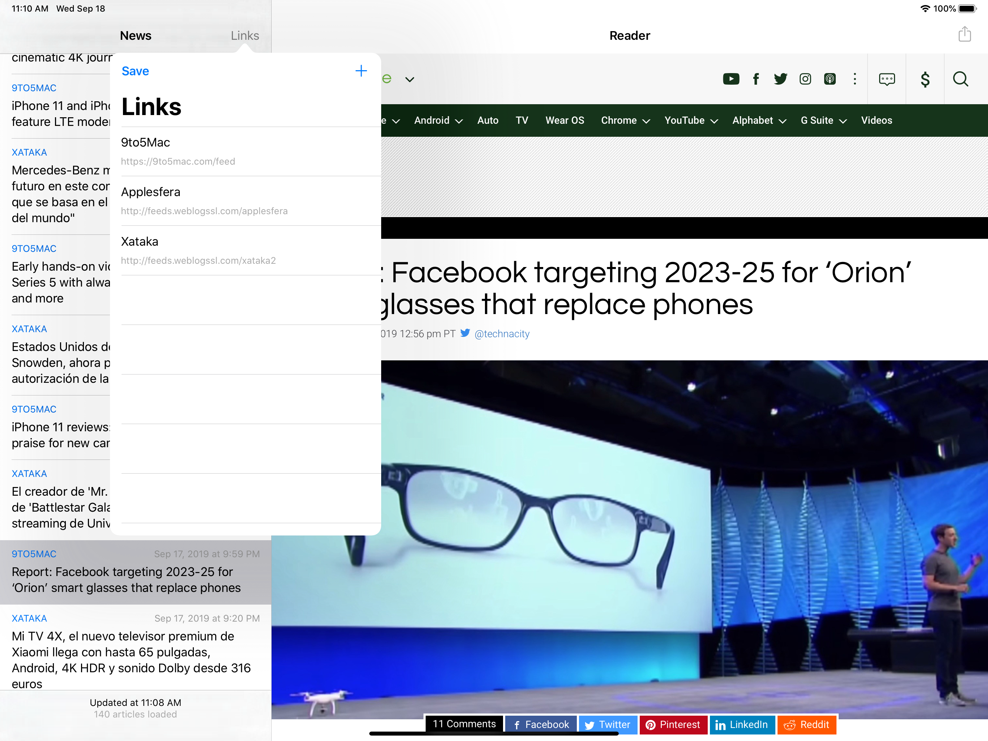Image resolution: width=988 pixels, height=741 pixels.
Task: Open the Estados Unidos Snowden article
Action: click(x=55, y=355)
